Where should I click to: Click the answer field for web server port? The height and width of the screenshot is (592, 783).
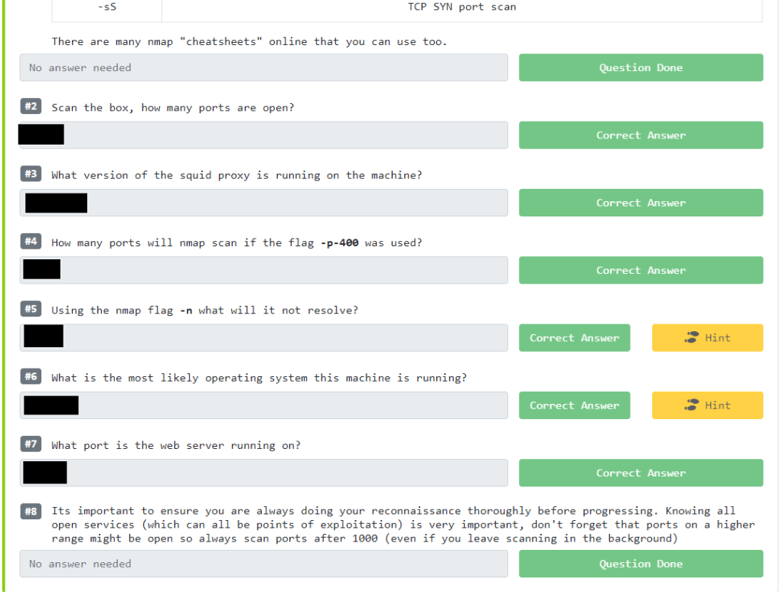[x=283, y=473]
